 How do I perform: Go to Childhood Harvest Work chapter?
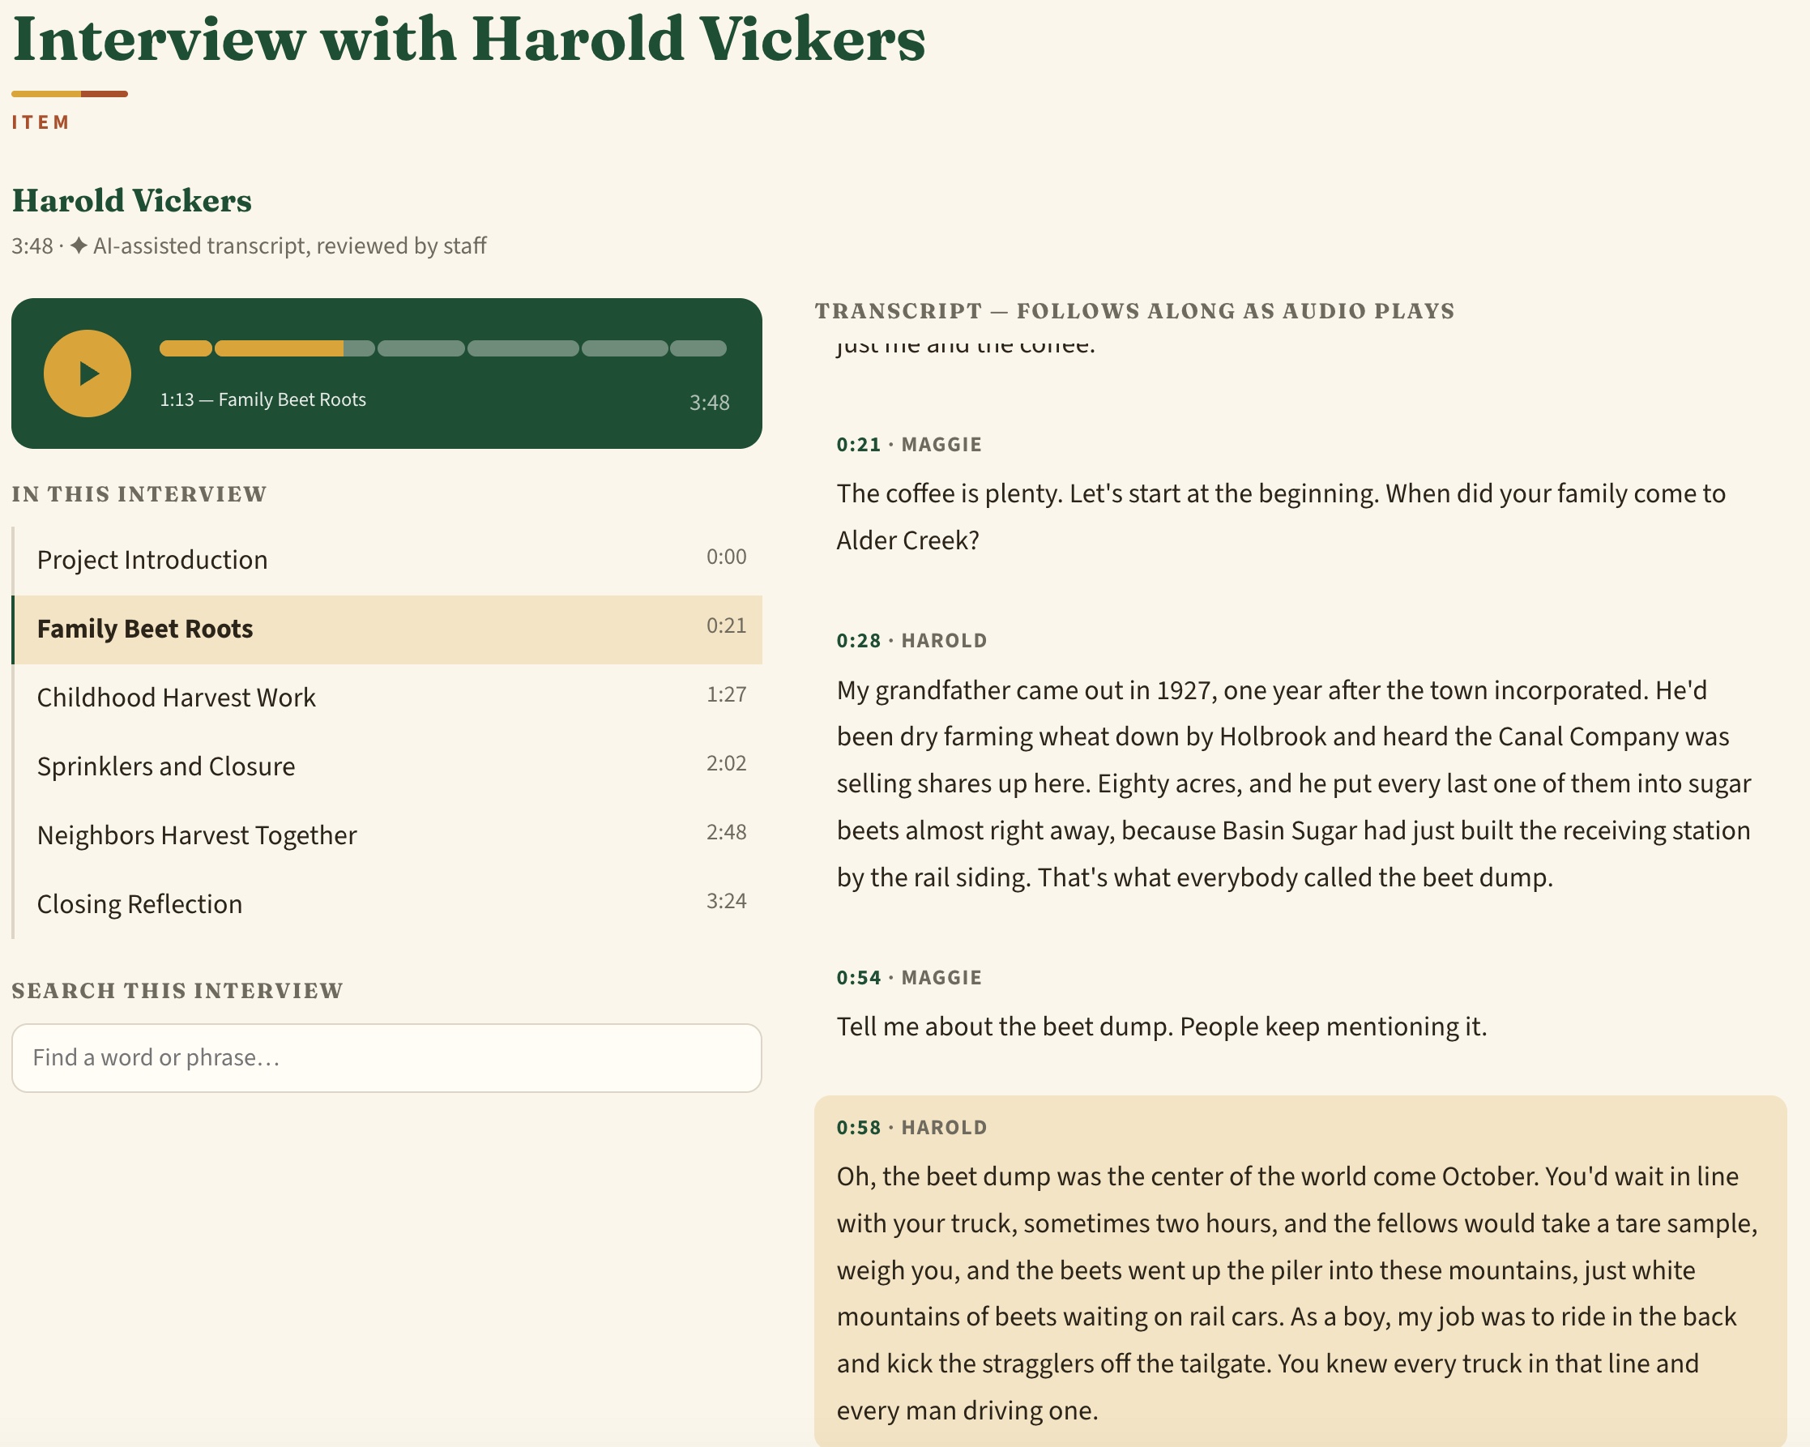388,698
